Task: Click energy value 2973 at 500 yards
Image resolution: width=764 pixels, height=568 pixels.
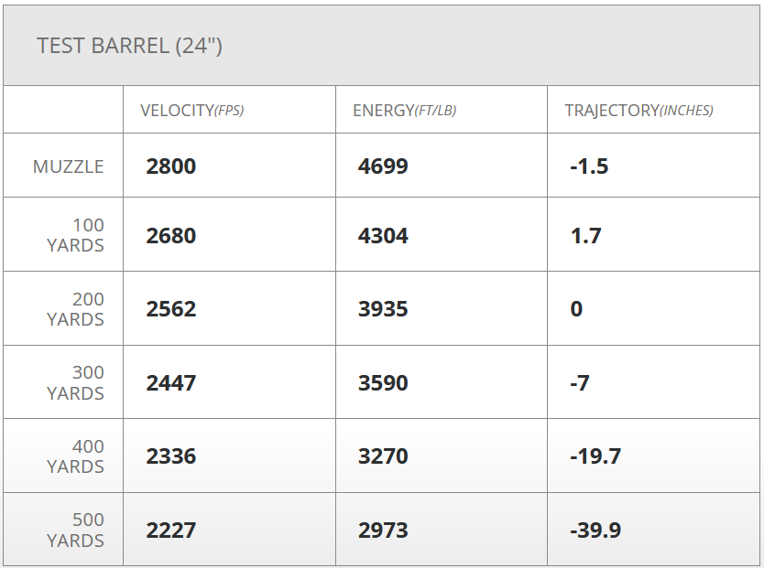Action: click(x=383, y=530)
